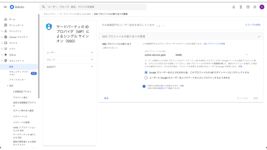Screen dimensions: 267x150
Task: Click サードパーティの IdP による SSO breadcrumb
Action: (x=75, y=14)
